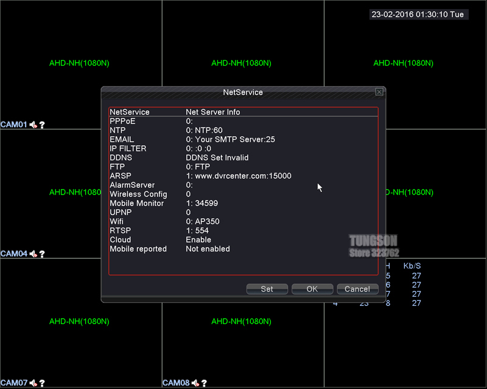Cancel the NetService dialog
487x389 pixels.
click(x=357, y=289)
